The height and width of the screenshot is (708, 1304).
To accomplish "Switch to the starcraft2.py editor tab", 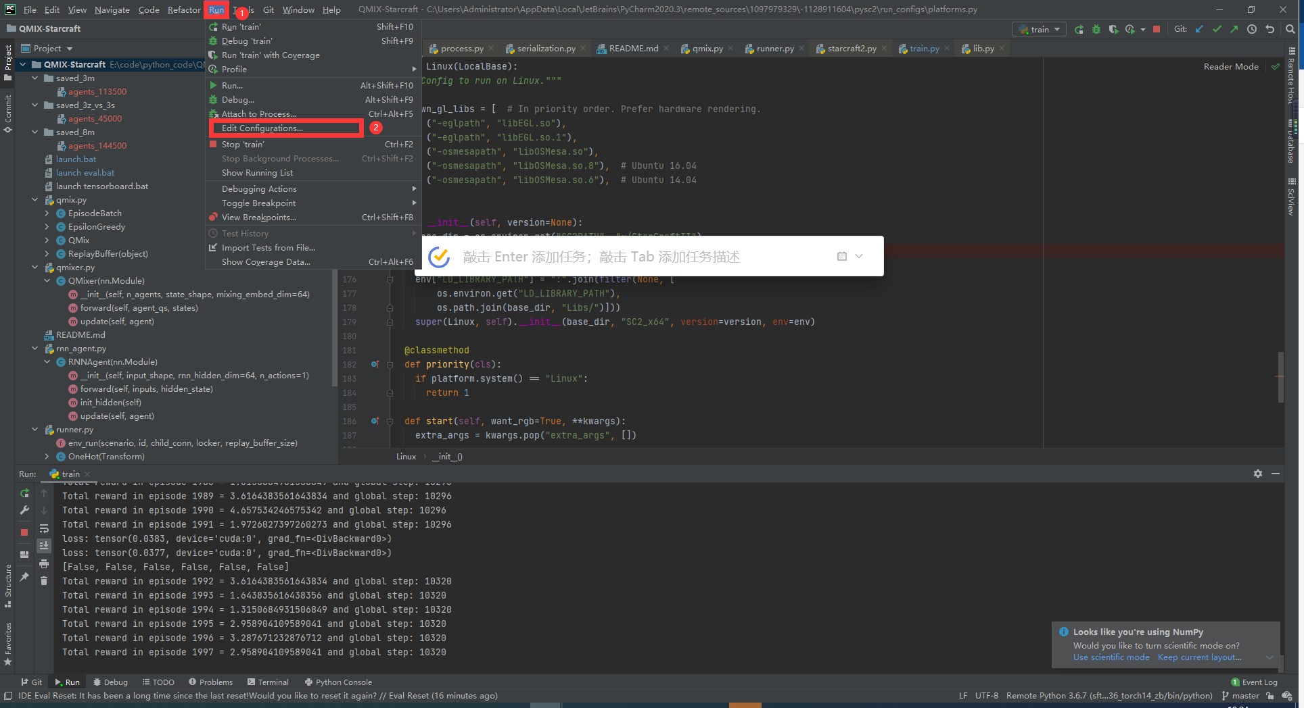I will tap(852, 49).
